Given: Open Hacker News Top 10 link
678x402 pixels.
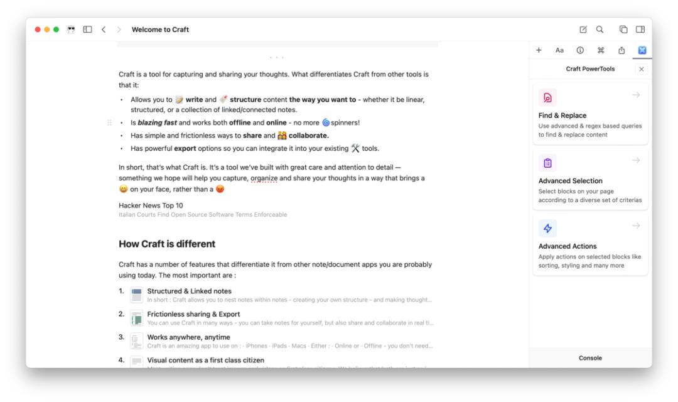Looking at the screenshot, I should [151, 205].
